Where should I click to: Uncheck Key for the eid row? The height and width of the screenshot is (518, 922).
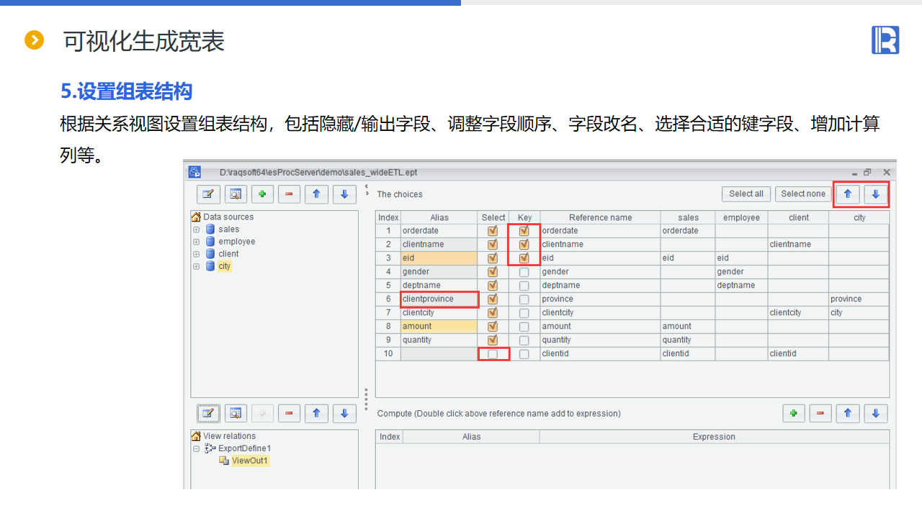[524, 258]
